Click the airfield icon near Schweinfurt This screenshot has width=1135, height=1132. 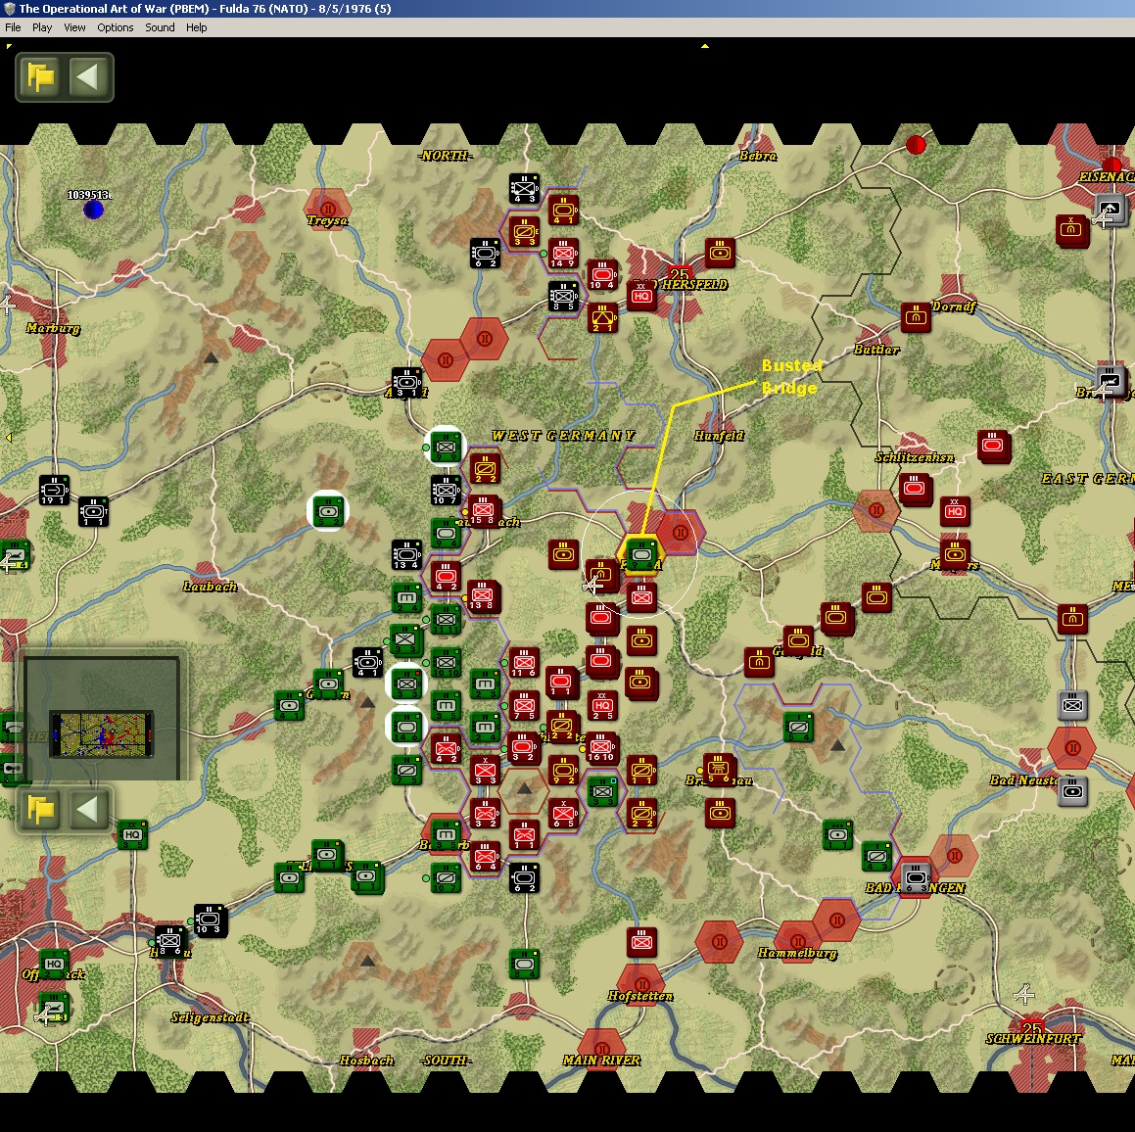(x=1023, y=994)
